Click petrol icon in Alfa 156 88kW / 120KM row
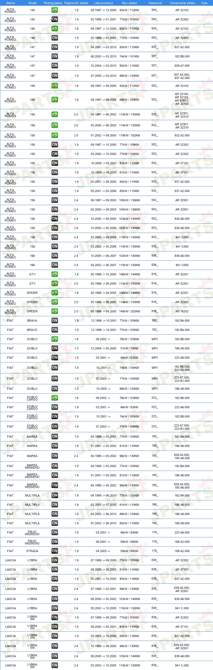Viewport: 213px width, 670px height. tap(55, 100)
